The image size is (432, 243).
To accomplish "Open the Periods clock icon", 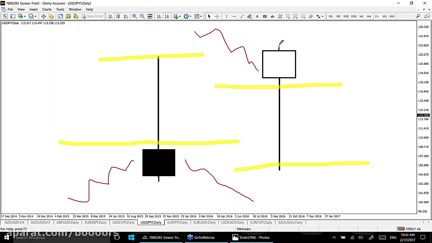I will 186,16.
